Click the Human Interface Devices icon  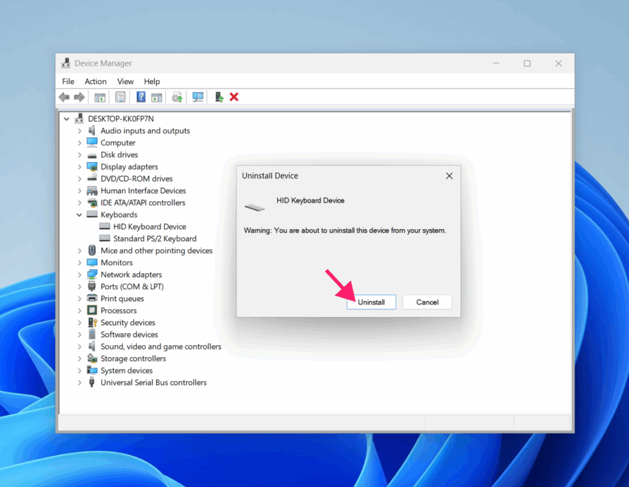tap(92, 190)
